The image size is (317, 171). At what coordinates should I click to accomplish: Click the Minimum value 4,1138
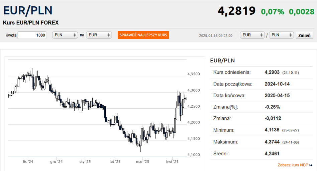pyautogui.click(x=272, y=130)
